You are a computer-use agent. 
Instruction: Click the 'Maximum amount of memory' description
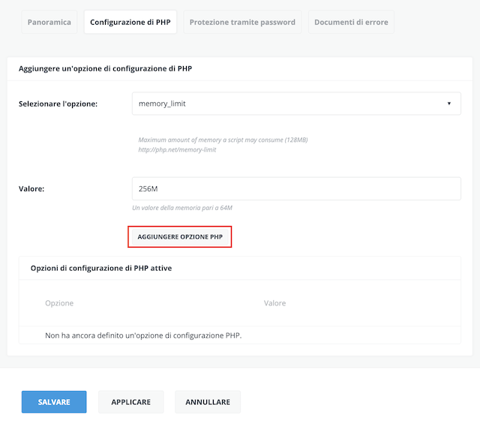tap(223, 140)
